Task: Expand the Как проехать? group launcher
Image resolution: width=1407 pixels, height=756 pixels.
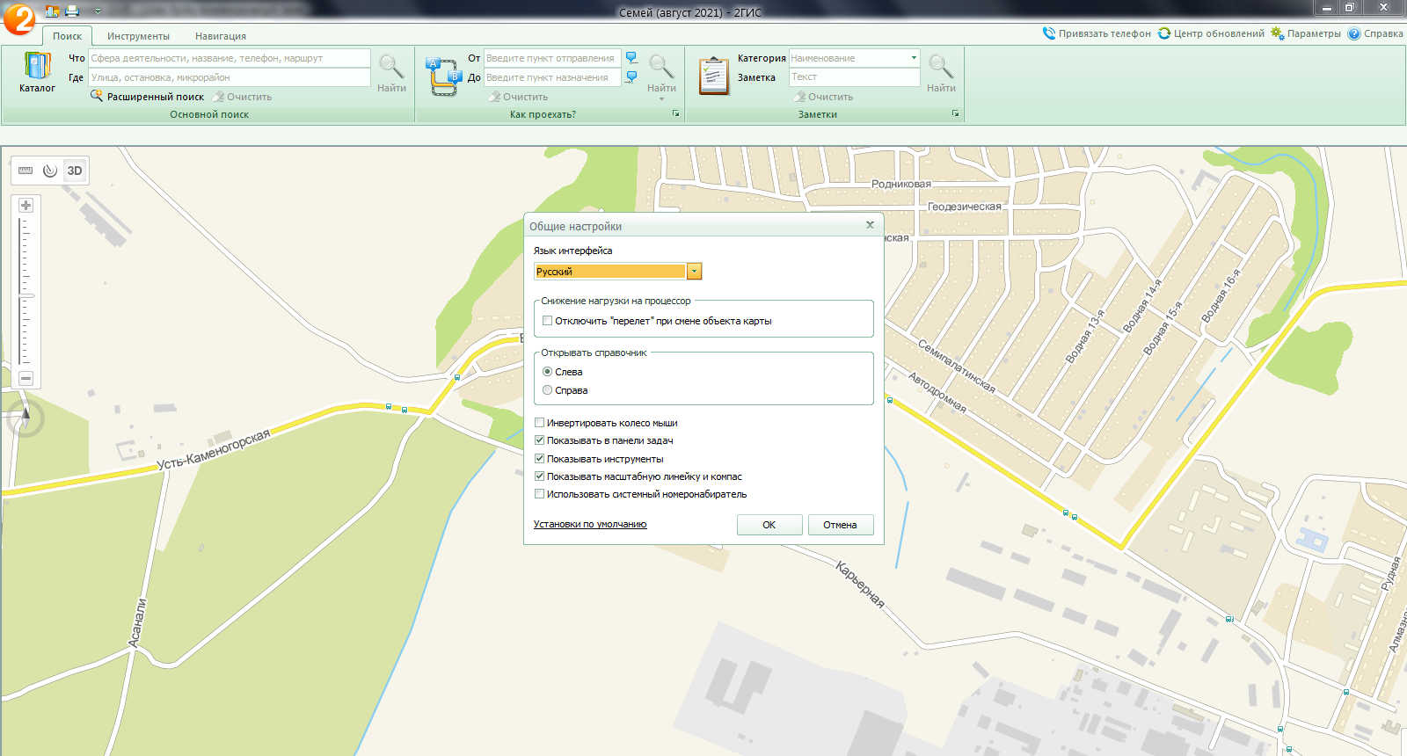Action: (x=675, y=114)
